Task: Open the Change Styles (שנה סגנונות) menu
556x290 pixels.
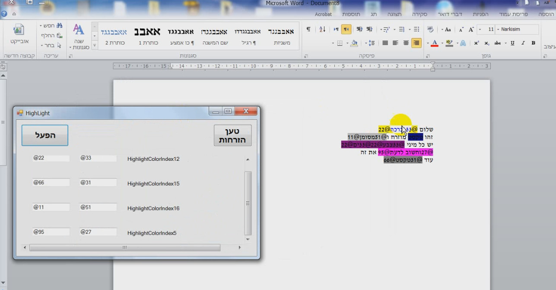Action: point(79,37)
